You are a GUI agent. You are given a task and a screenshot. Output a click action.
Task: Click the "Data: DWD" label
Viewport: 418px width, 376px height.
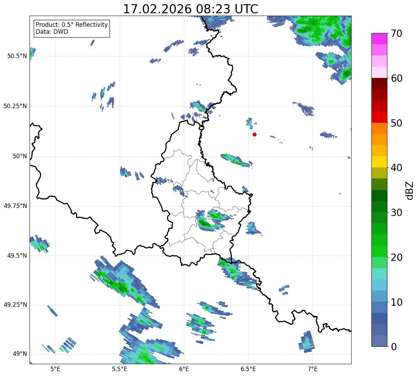tap(52, 32)
